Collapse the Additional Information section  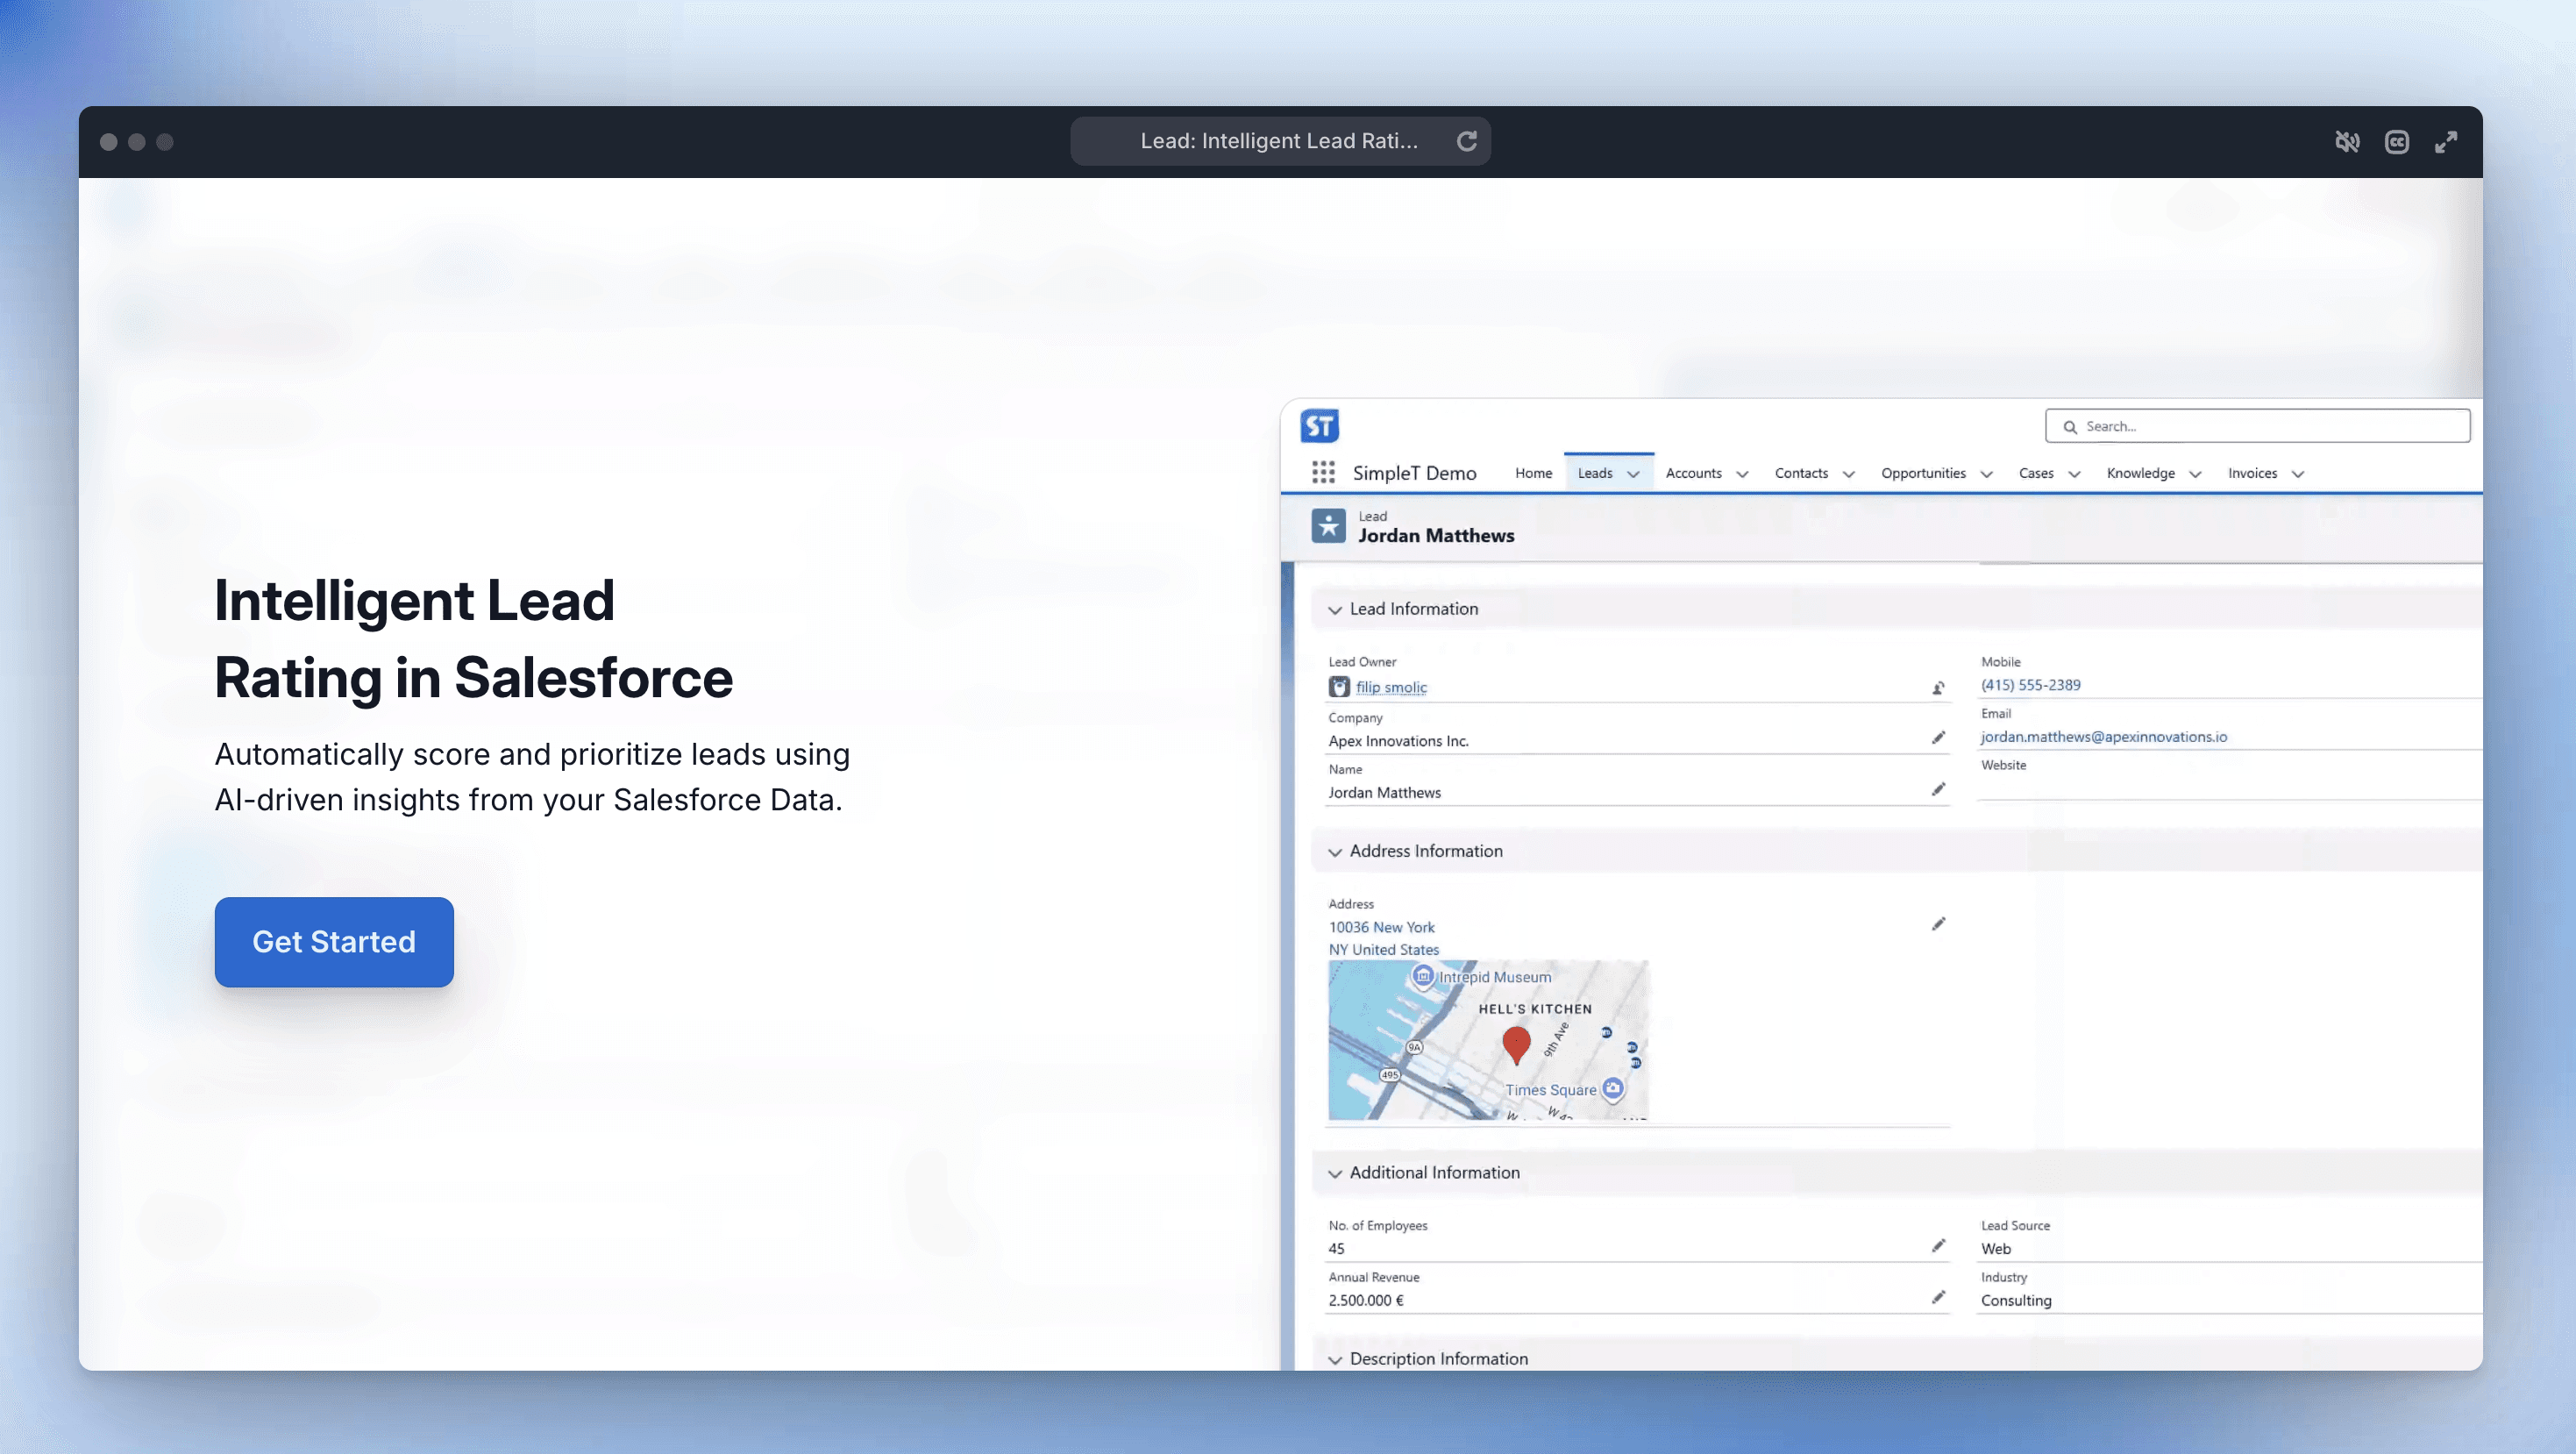pos(1335,1174)
